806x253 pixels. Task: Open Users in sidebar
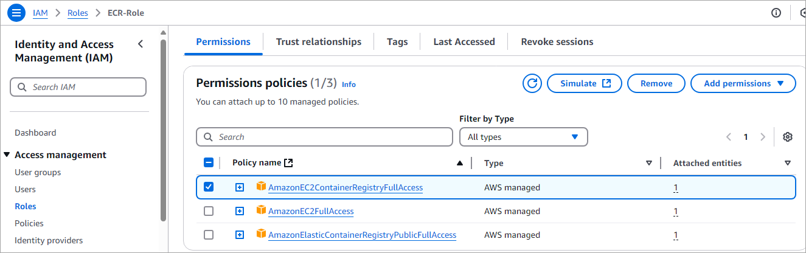tap(25, 189)
